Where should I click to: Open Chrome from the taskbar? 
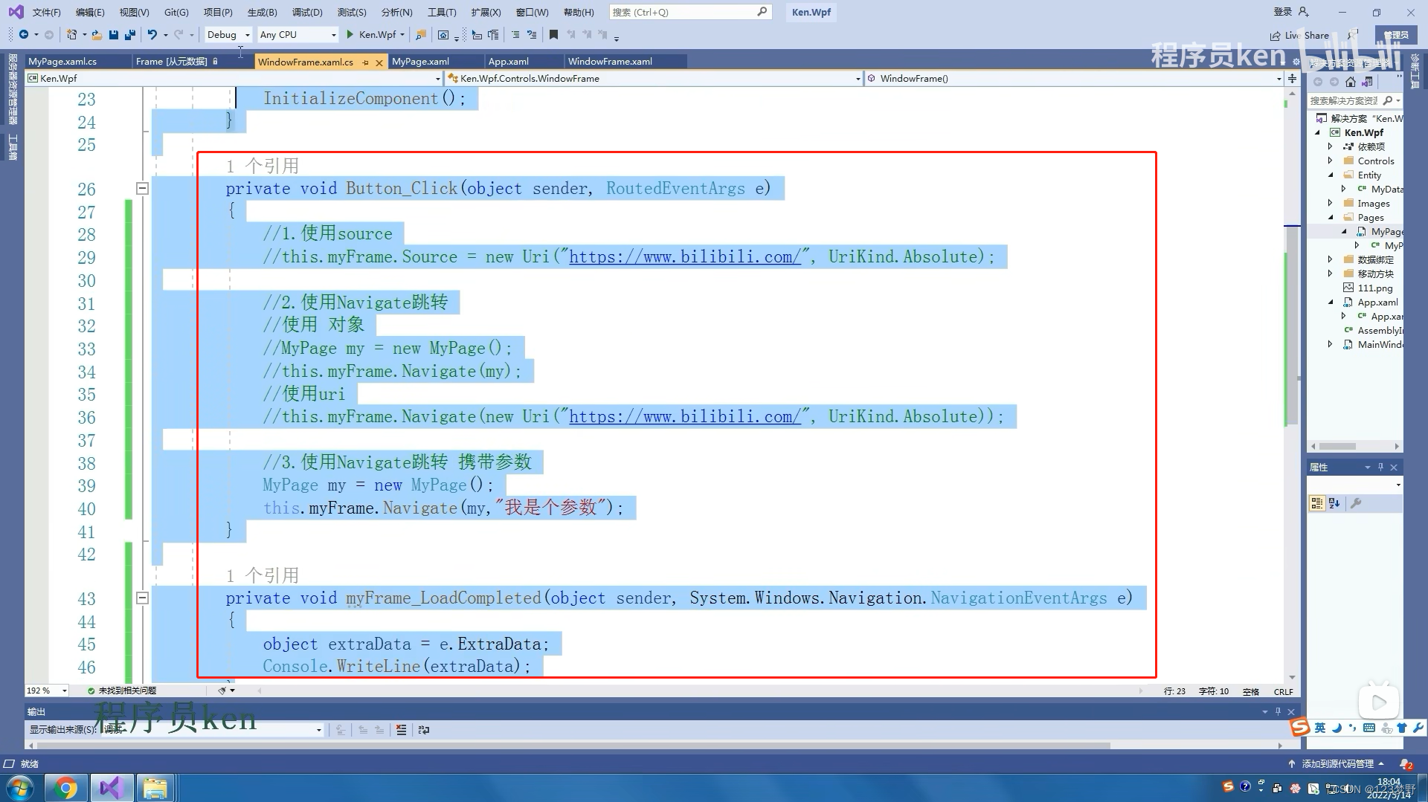(65, 788)
